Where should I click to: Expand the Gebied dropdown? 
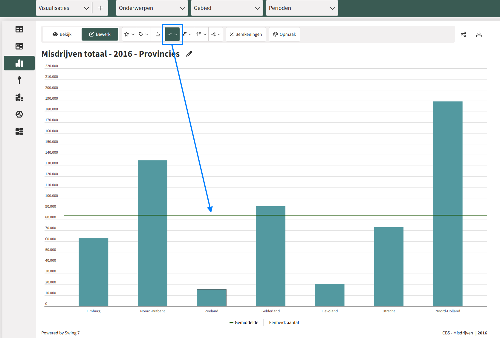227,8
